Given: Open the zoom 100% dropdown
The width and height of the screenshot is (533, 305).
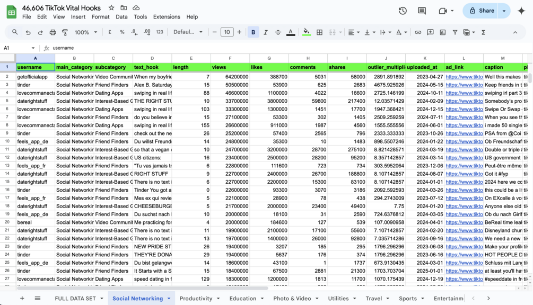Looking at the screenshot, I should (x=86, y=32).
